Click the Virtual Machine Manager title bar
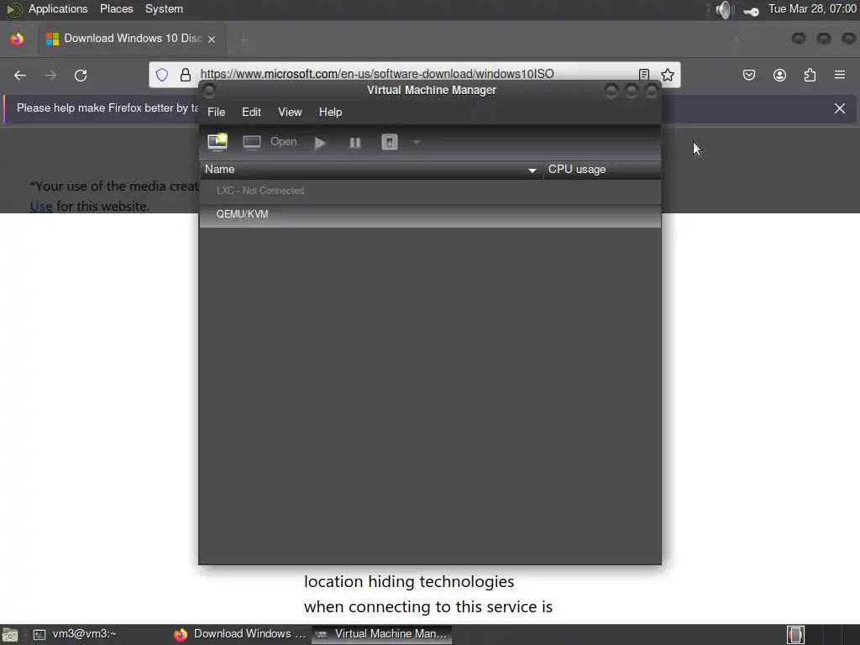 tap(432, 91)
